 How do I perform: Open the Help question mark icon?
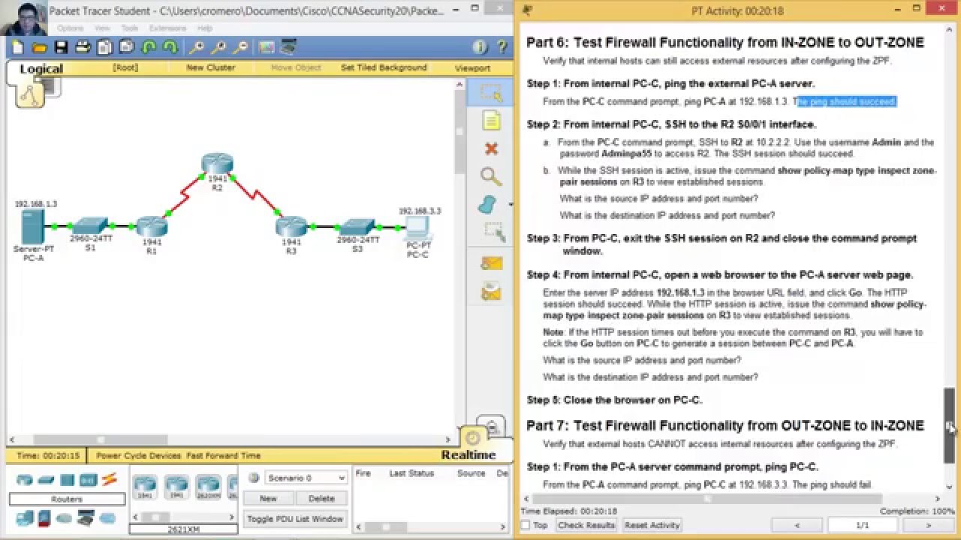[501, 47]
